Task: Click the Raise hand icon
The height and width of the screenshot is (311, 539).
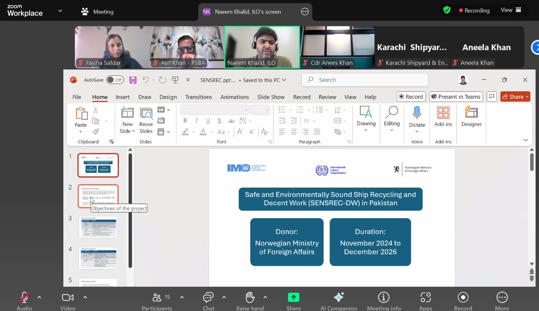Action: click(250, 298)
